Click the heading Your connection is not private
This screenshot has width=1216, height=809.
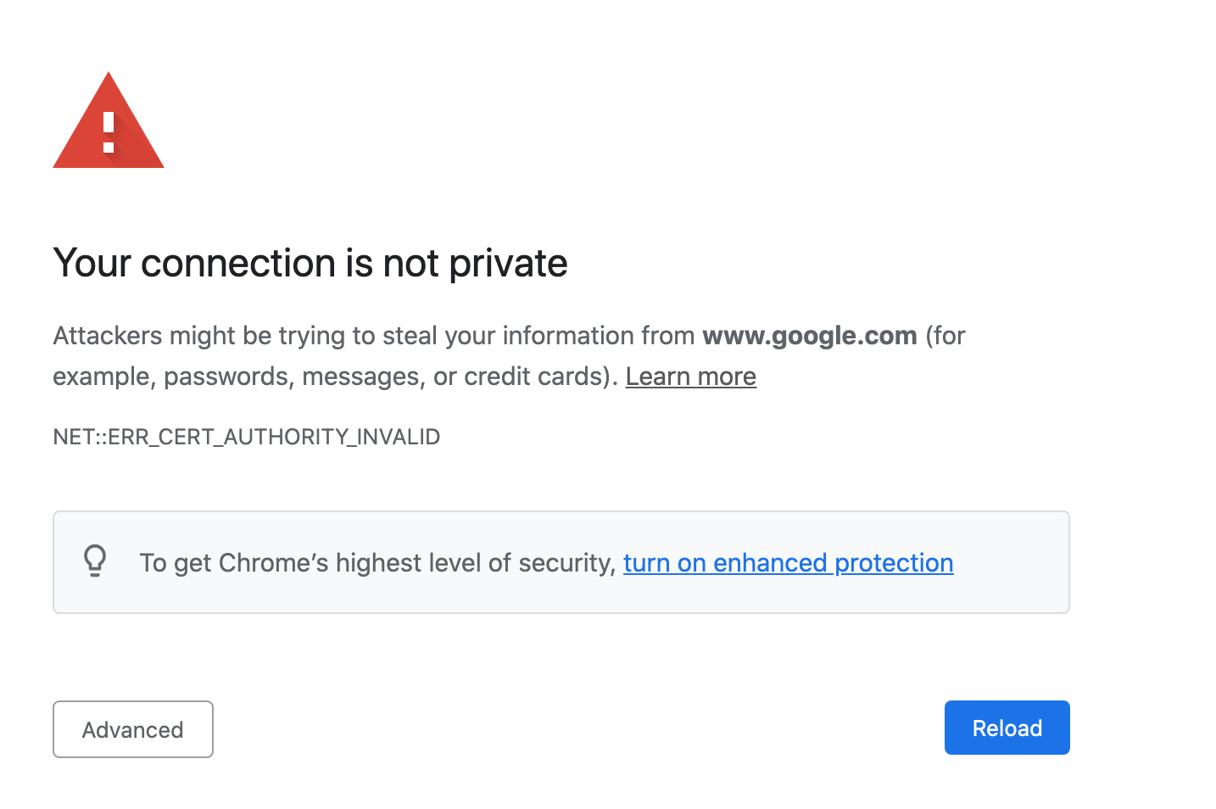coord(310,263)
